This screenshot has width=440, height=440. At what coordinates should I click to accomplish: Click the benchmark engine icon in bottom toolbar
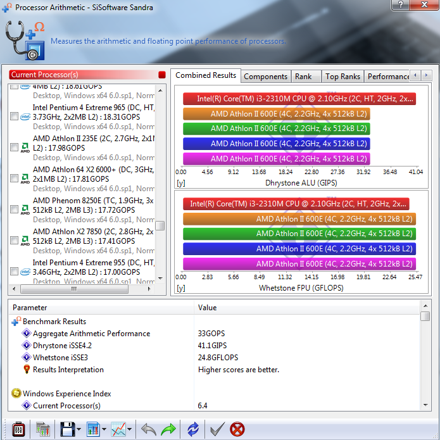click(x=18, y=429)
